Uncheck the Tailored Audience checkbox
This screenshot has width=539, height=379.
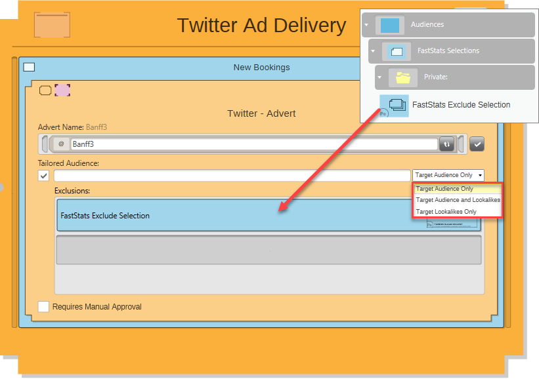click(43, 176)
